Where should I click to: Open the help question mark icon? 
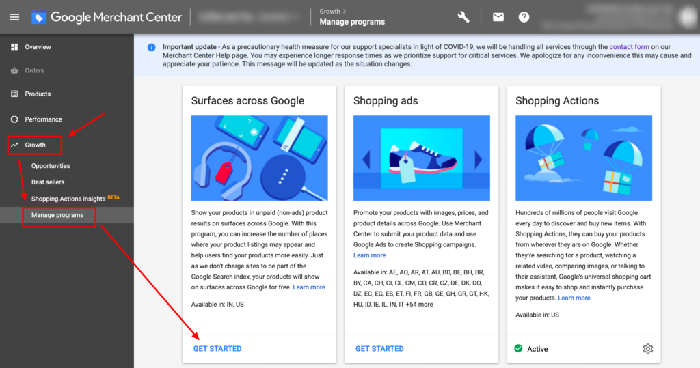tap(524, 17)
